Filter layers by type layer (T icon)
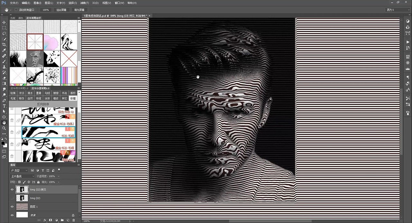Image resolution: width=412 pixels, height=223 pixels. pyautogui.click(x=43, y=170)
